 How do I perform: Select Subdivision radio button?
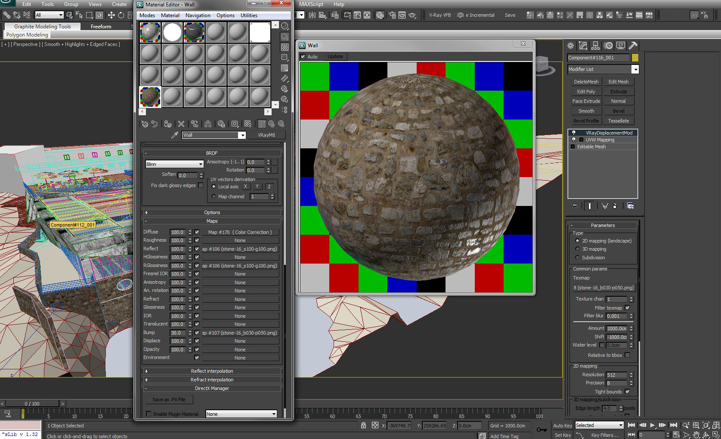[577, 258]
